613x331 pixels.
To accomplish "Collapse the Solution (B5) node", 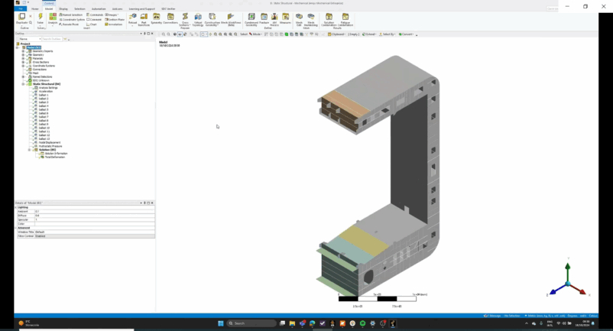I will click(29, 150).
